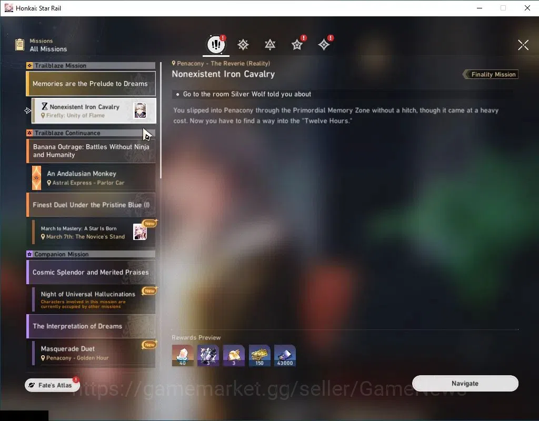This screenshot has width=539, height=421.
Task: Open the Trailblaze Continuance filter tab icon
Action: [x=270, y=45]
